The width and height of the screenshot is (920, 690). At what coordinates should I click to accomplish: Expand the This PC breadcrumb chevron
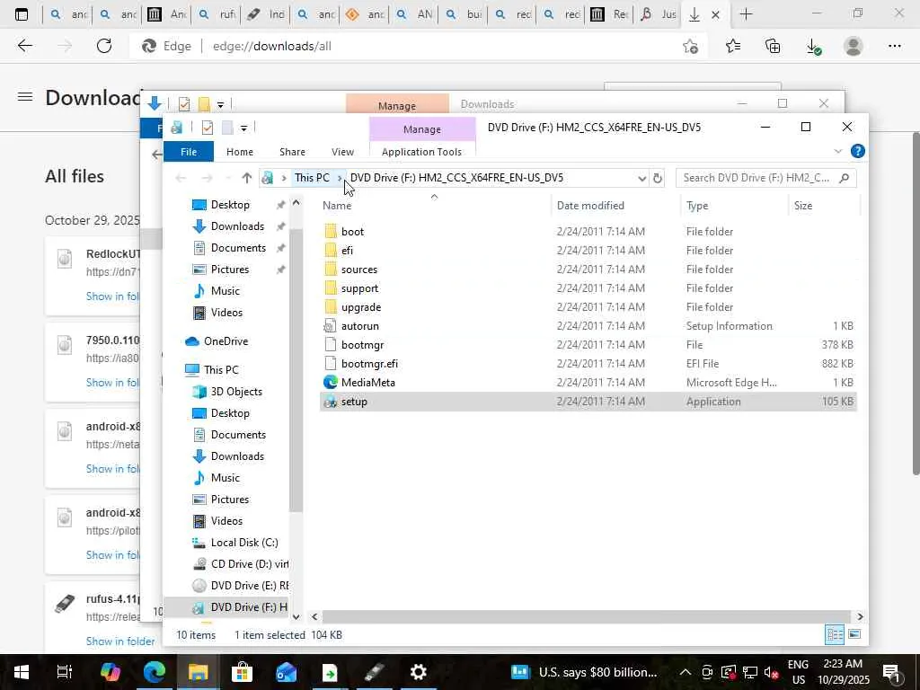coord(339,178)
